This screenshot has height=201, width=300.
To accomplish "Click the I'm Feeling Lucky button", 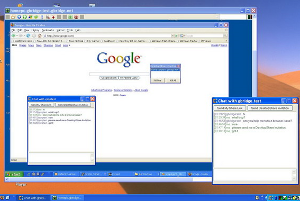I will click(129, 78).
